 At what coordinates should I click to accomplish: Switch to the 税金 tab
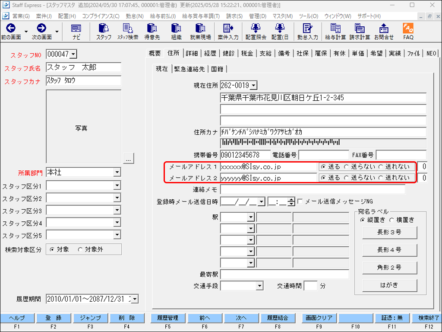point(247,53)
